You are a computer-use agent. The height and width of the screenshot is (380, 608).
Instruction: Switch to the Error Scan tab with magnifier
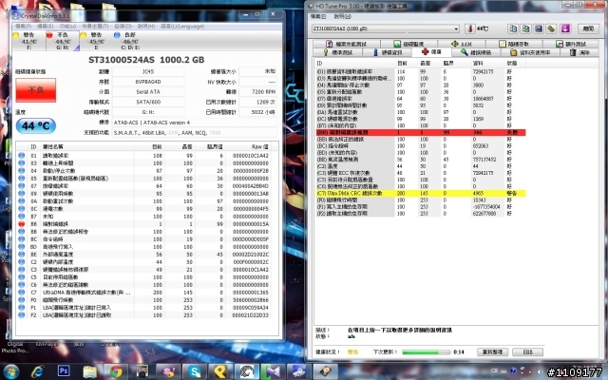click(x=476, y=52)
